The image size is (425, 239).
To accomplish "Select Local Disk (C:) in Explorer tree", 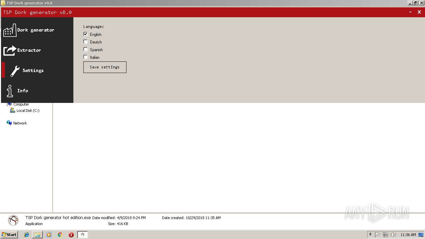I will pos(28,111).
